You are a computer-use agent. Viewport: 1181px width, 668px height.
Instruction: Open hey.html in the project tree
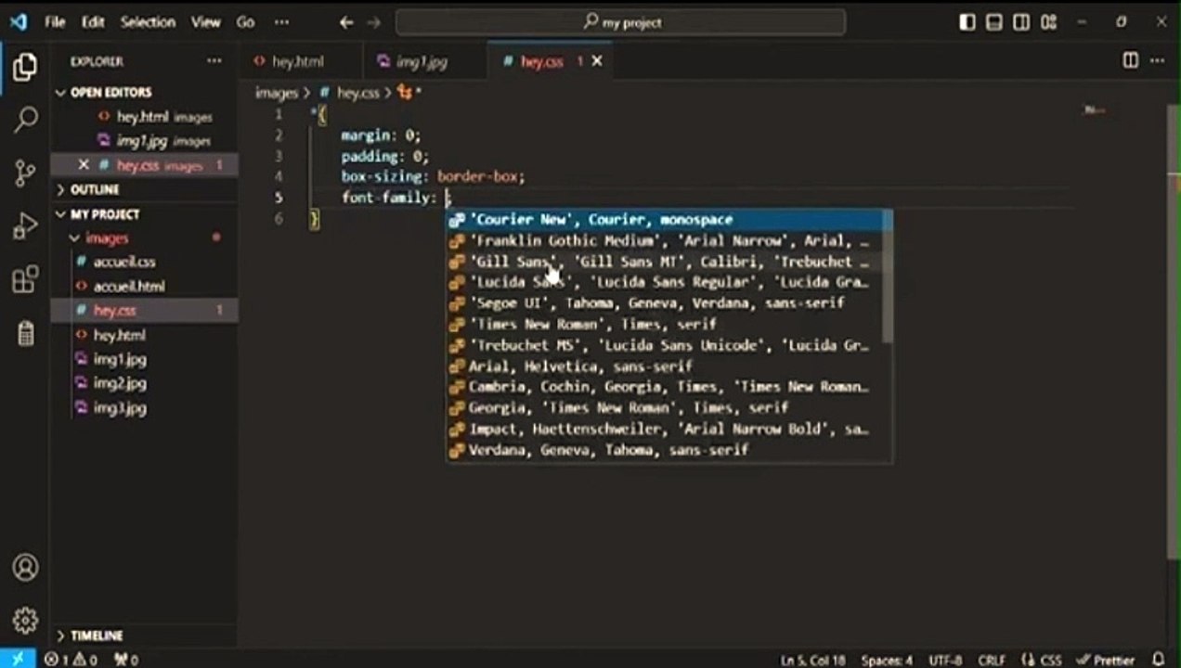[119, 335]
